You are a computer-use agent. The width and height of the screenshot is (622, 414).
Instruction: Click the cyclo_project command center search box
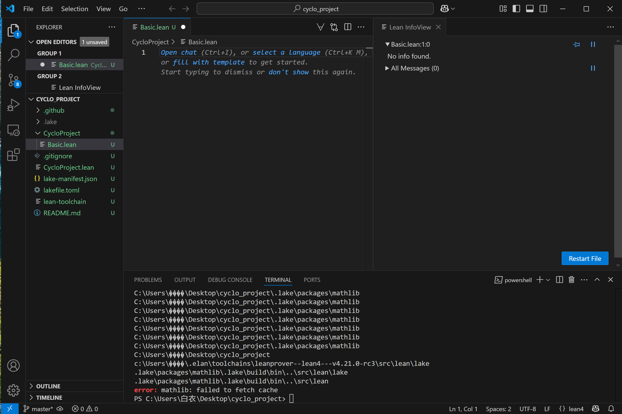315,9
